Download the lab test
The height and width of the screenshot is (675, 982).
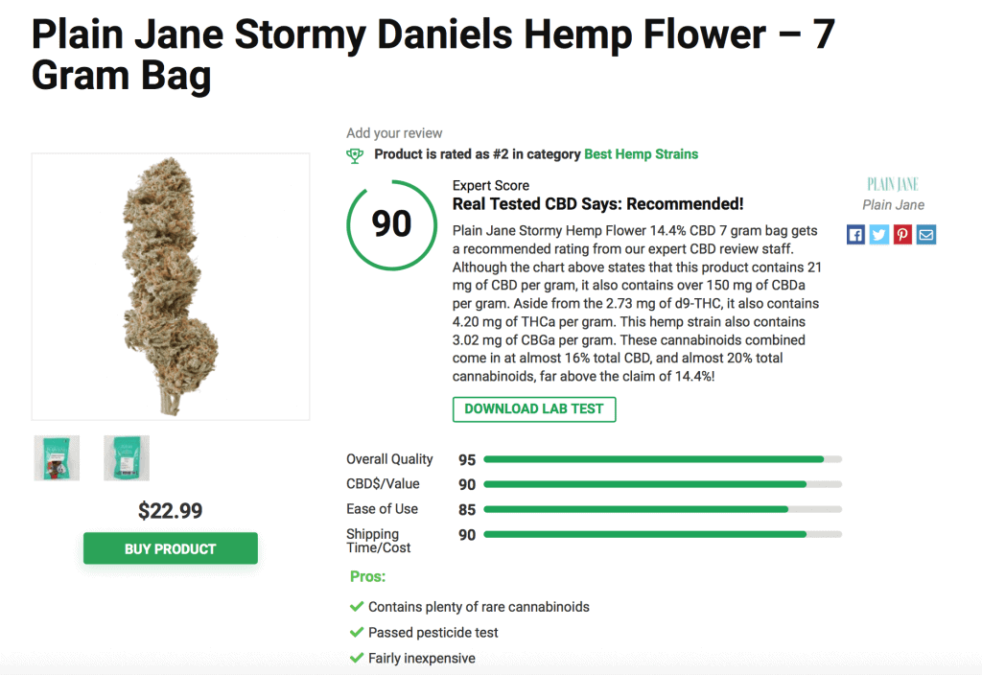(x=534, y=409)
